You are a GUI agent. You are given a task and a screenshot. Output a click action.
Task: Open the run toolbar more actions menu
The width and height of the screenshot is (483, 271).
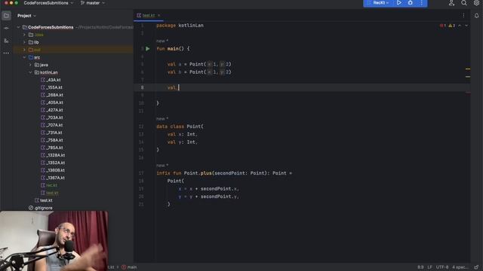click(421, 3)
